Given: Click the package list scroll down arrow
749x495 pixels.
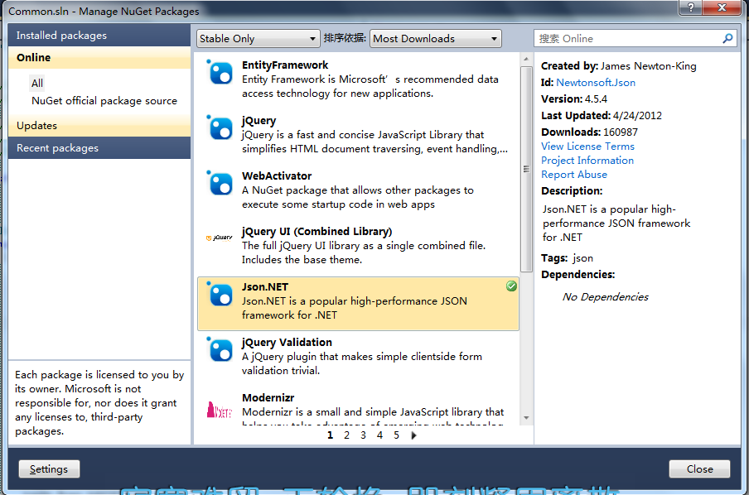Looking at the screenshot, I should tap(526, 418).
